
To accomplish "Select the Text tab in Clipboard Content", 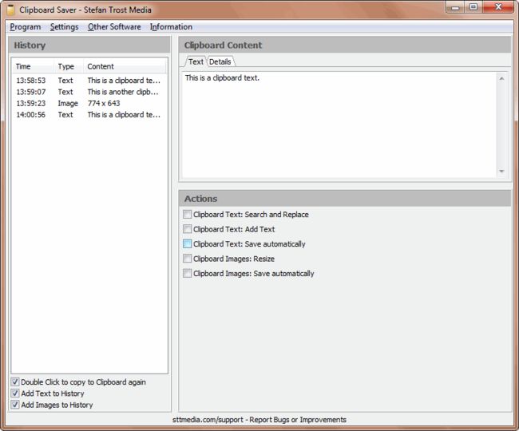I will coord(196,61).
